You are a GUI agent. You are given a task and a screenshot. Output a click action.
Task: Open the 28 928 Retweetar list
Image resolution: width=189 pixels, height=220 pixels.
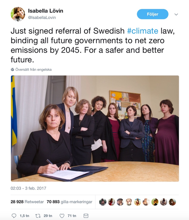(x=27, y=202)
